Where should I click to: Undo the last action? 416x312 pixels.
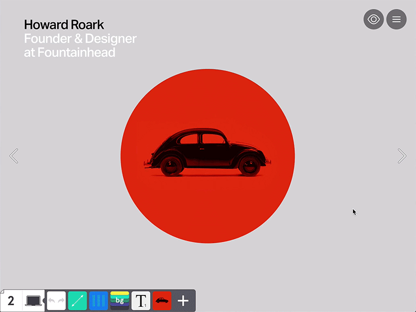pyautogui.click(x=53, y=300)
